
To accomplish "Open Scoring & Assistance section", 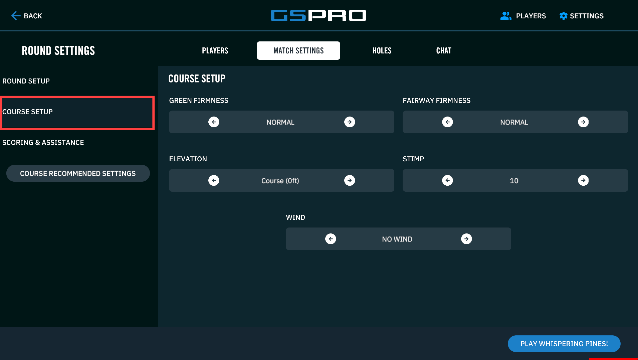I will 43,143.
